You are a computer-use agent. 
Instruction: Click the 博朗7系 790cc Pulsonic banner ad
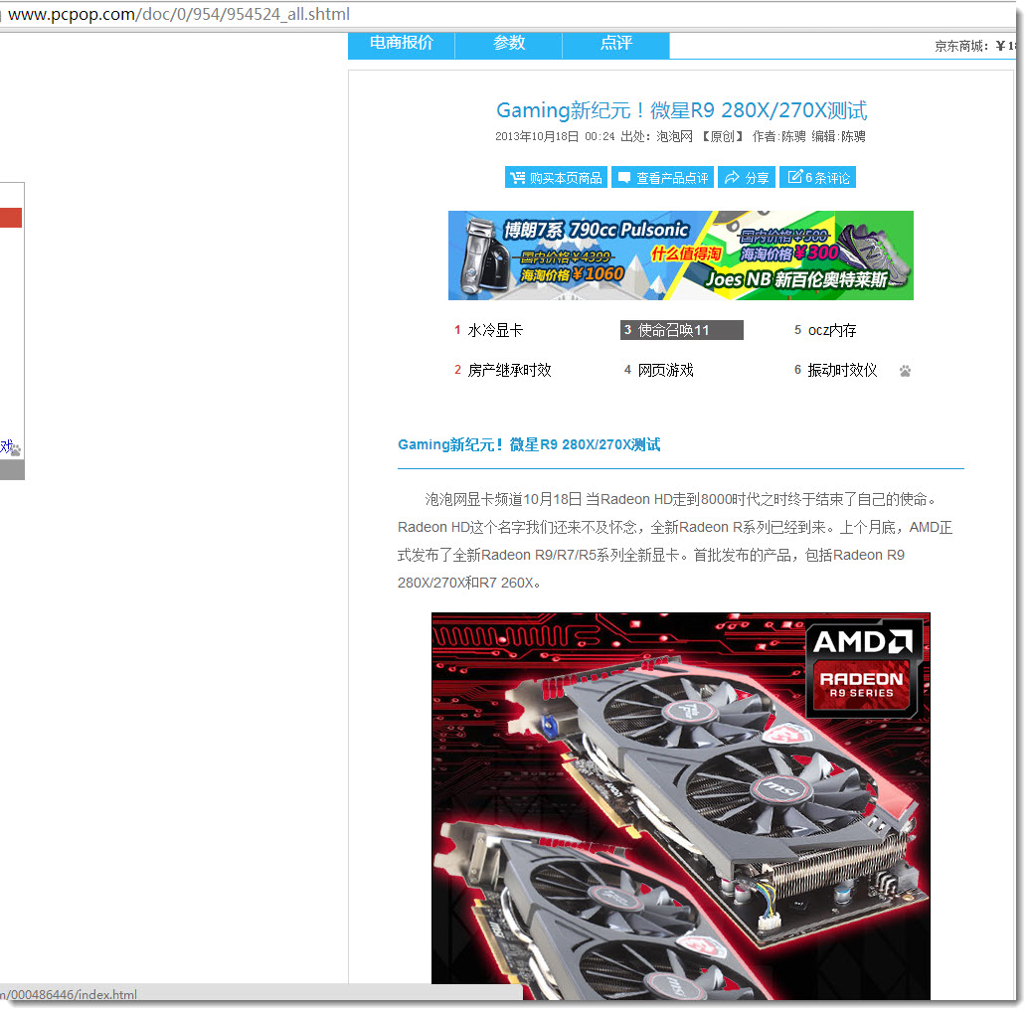tap(680, 255)
